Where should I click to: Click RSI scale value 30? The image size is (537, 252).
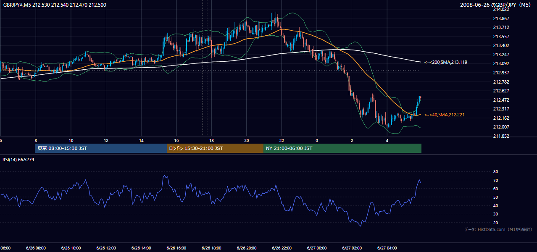click(x=495, y=214)
